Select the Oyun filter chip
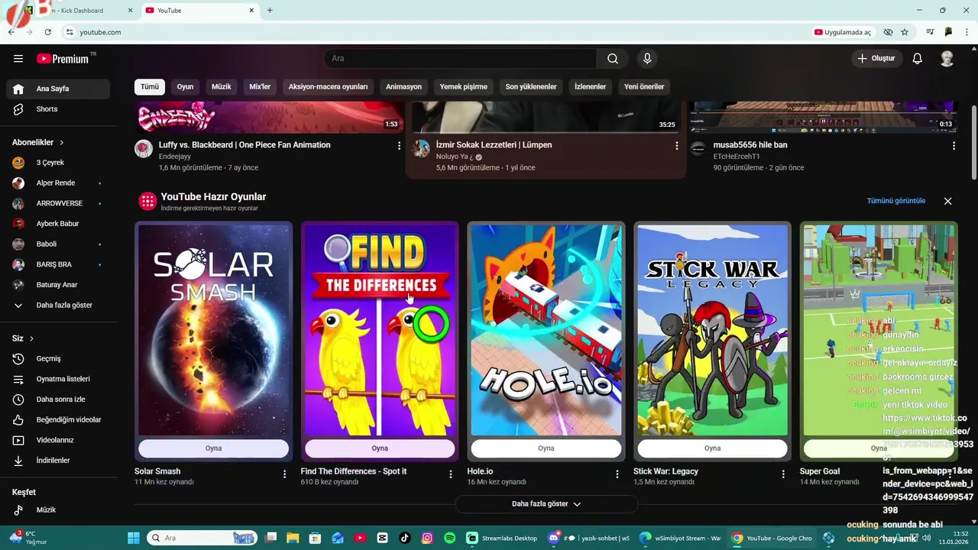This screenshot has width=978, height=550. click(x=186, y=86)
